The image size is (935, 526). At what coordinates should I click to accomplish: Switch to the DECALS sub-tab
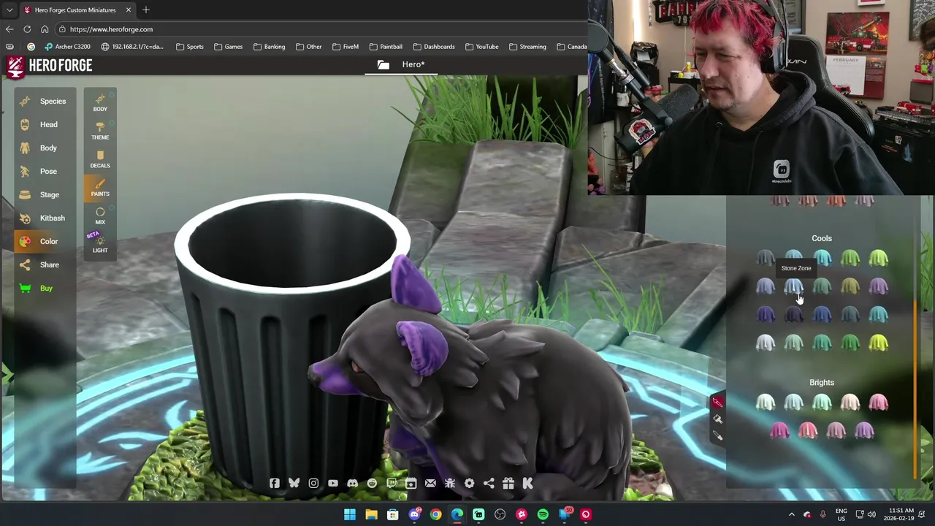tap(100, 159)
